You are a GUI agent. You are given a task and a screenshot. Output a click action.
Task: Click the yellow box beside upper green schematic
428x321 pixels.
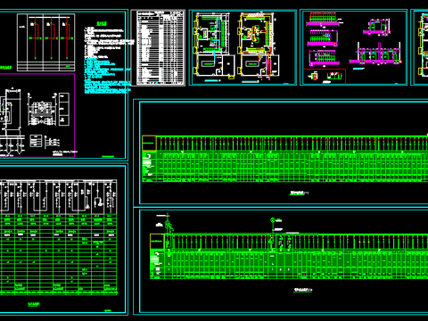click(x=149, y=143)
